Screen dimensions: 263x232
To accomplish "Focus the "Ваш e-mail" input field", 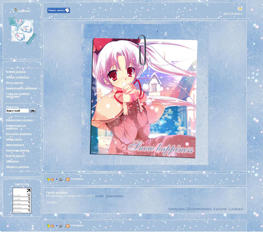I will (x=17, y=111).
